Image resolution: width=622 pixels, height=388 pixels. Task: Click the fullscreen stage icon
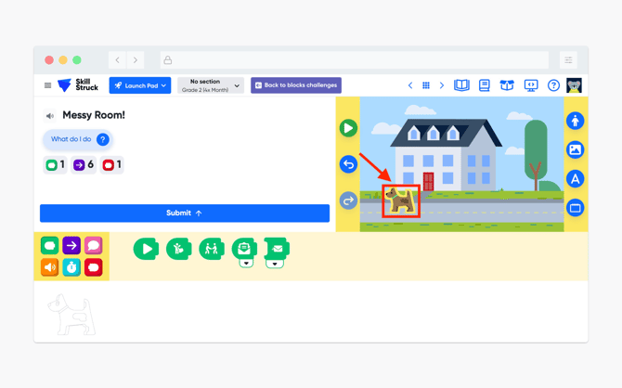tap(575, 208)
